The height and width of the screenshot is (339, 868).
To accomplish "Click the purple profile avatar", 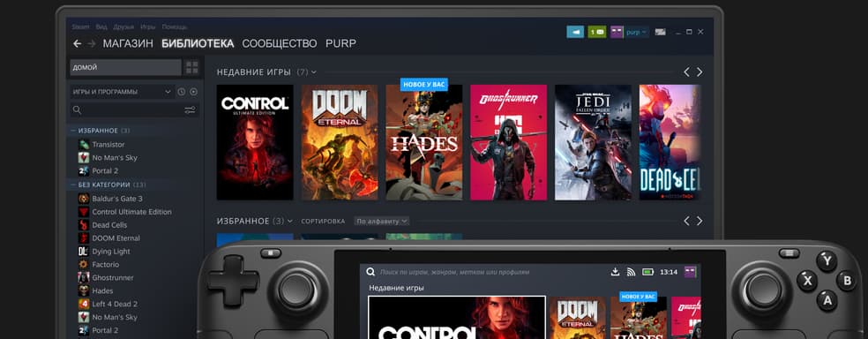I will (x=617, y=32).
